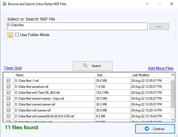
Task: Enable Use Folder Mode checkbox
Action: (17, 34)
